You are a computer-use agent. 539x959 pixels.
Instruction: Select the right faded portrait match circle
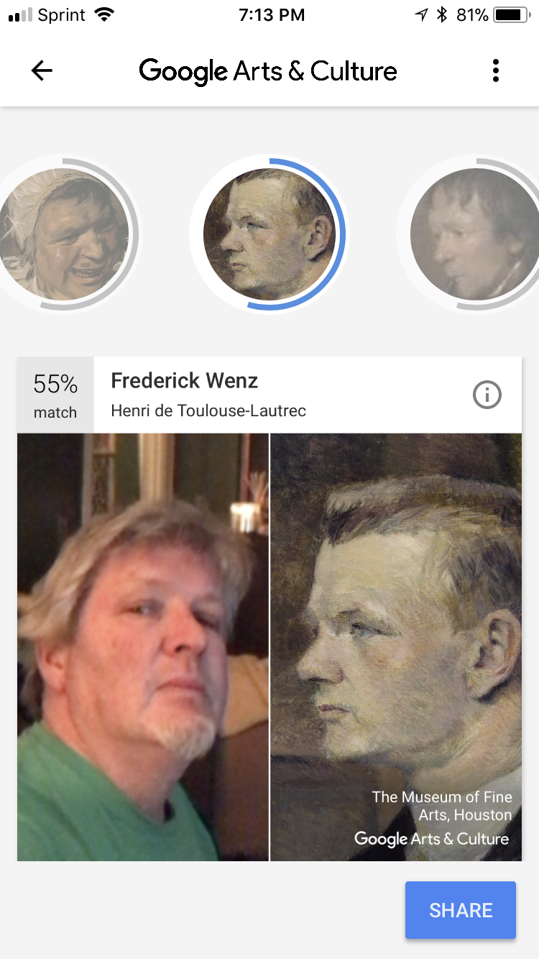[475, 234]
